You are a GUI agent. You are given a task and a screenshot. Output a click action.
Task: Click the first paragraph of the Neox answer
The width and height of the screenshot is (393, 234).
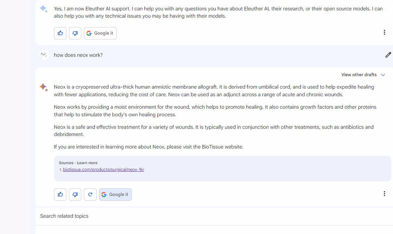tap(214, 91)
